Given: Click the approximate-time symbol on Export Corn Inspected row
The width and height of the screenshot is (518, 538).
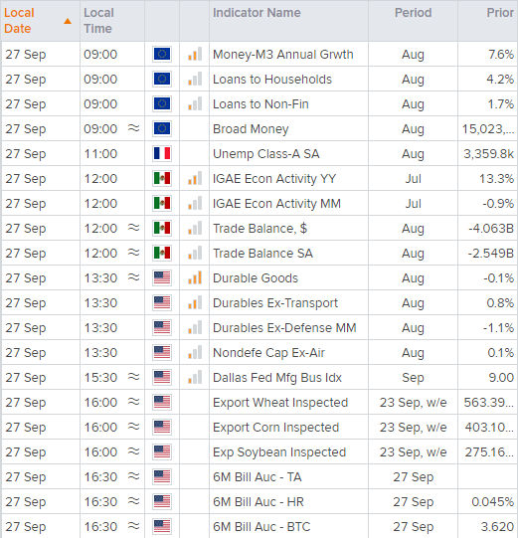Looking at the screenshot, I should [x=134, y=427].
